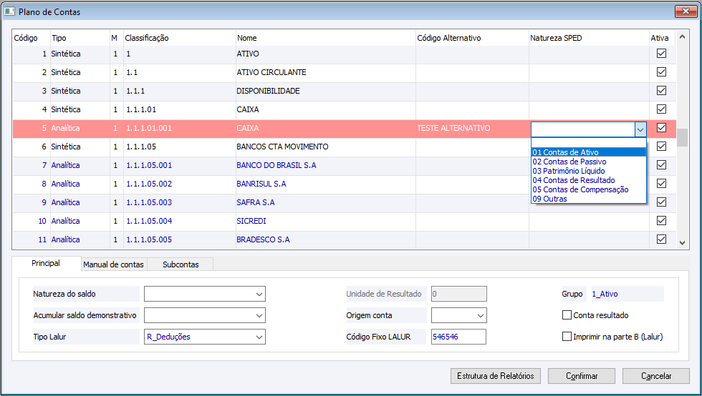Viewport: 702px width, 396px height.
Task: Toggle Ativa checkbox for highlighted row 5
Action: pyautogui.click(x=661, y=128)
